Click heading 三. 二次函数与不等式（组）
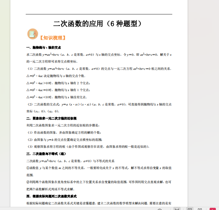Image resolution: width=219 pixels, height=210 pixels. [46, 154]
